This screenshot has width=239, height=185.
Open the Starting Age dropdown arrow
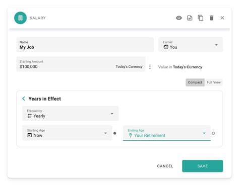[x=105, y=133]
